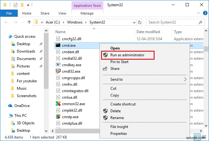Open the View ribbon tab
The width and height of the screenshot is (209, 141).
62,14
